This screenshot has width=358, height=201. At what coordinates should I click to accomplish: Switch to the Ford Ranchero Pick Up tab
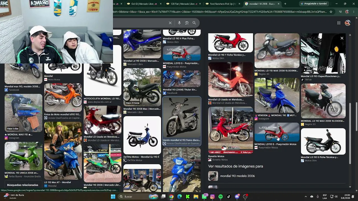223,4
